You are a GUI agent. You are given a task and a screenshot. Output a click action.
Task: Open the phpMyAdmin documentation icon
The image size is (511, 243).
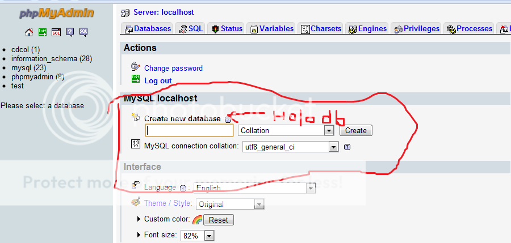[70, 32]
